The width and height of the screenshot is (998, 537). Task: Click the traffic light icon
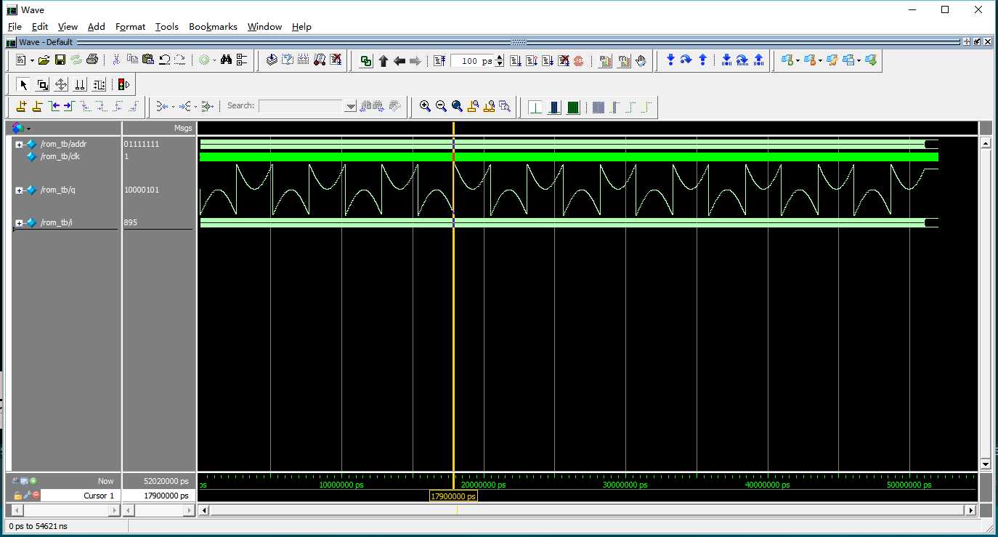tap(123, 85)
